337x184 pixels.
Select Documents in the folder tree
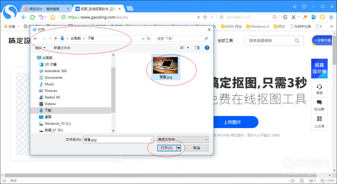click(51, 78)
